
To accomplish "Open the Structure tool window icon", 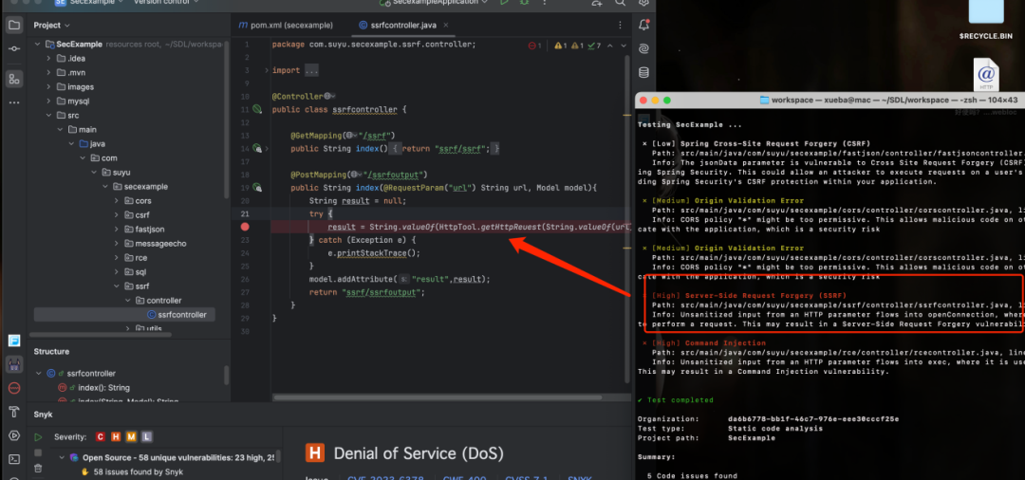I will 14,79.
